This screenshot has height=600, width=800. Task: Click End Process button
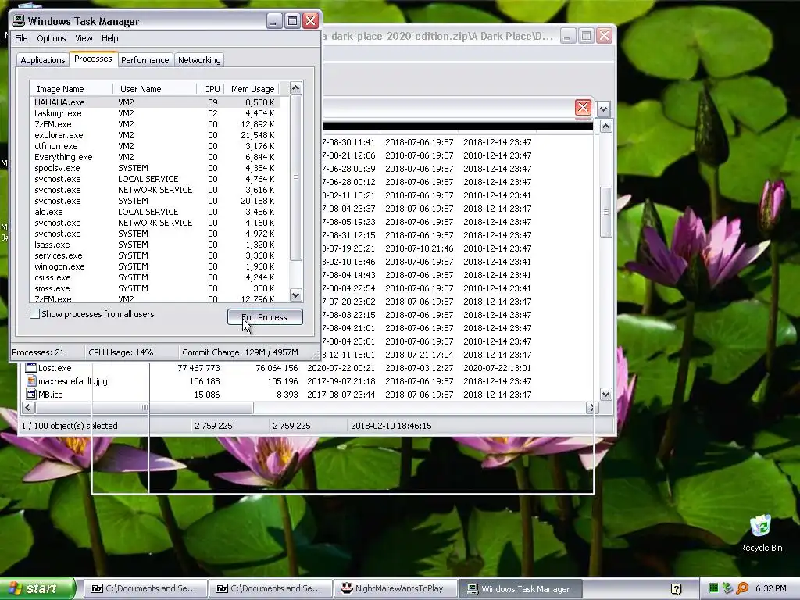point(265,317)
